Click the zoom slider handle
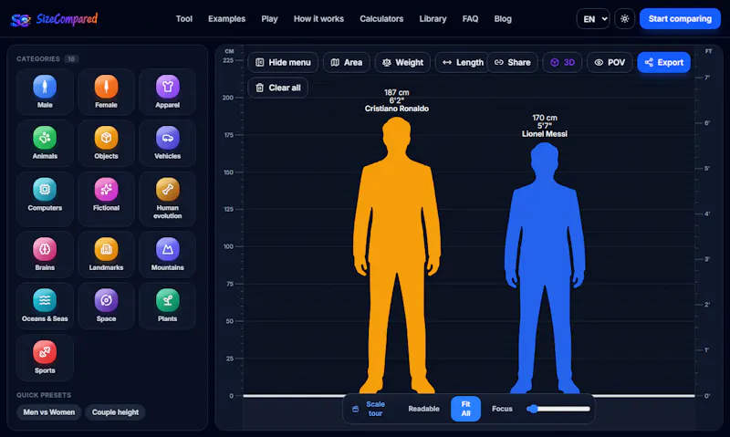 [x=533, y=409]
